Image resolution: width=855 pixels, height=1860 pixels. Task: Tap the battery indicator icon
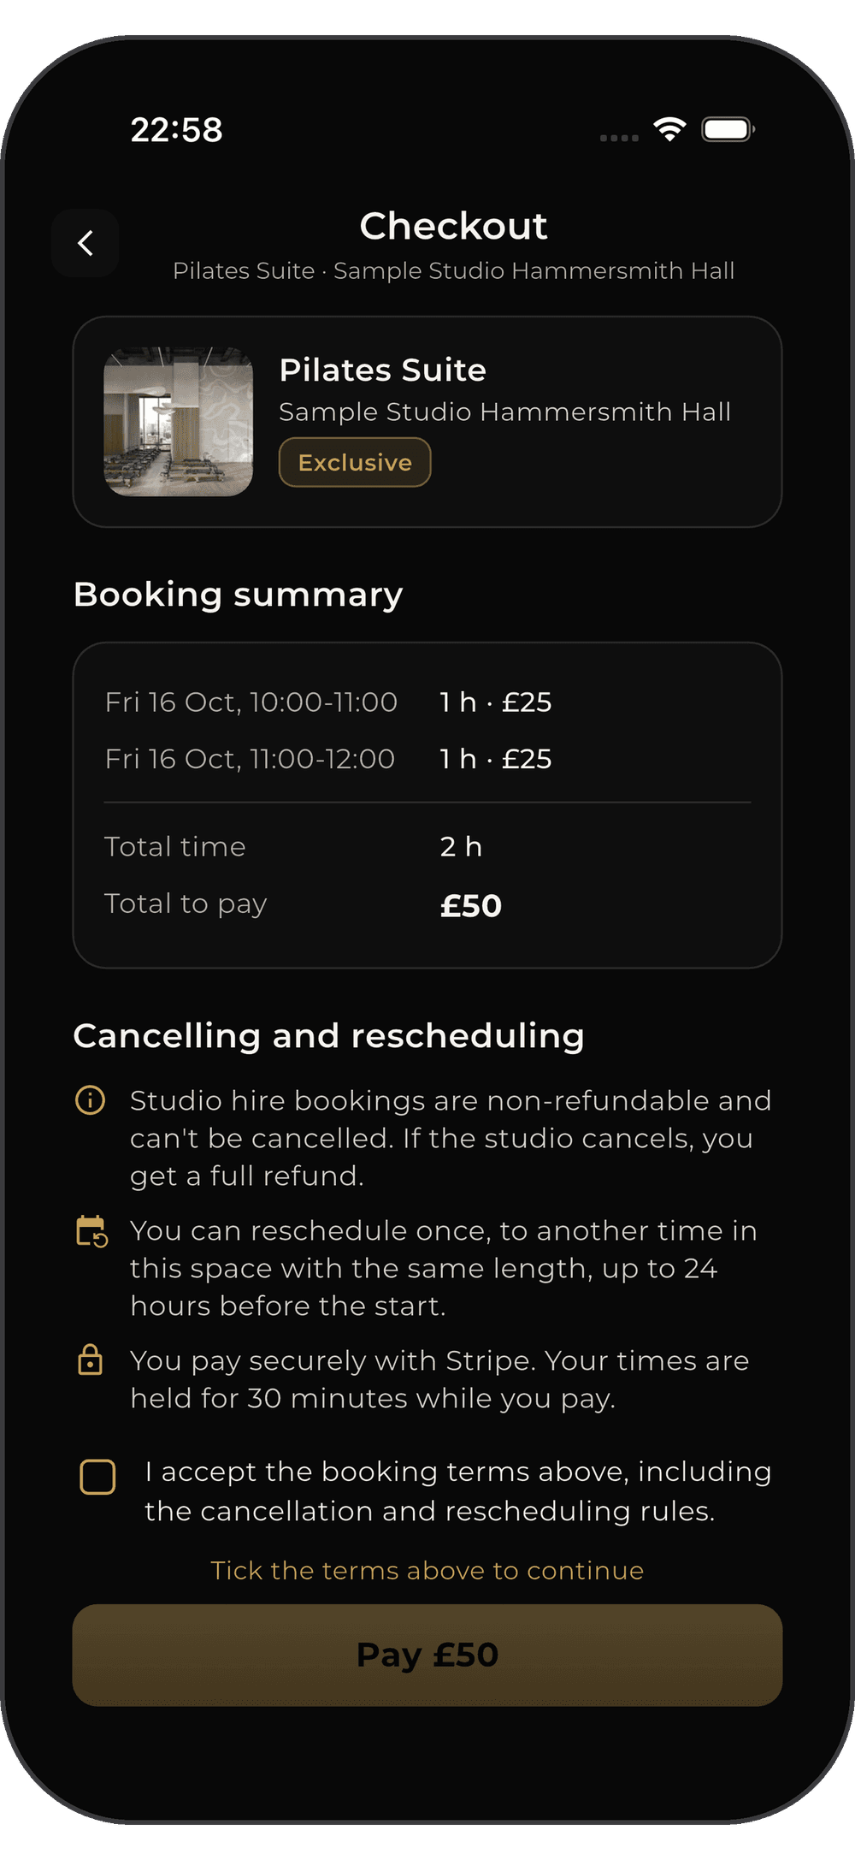(x=728, y=130)
